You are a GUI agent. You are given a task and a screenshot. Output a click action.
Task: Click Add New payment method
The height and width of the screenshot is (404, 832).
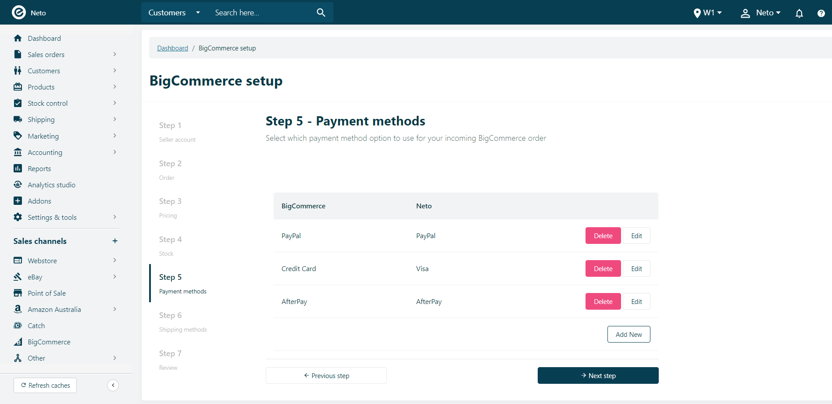(x=628, y=334)
